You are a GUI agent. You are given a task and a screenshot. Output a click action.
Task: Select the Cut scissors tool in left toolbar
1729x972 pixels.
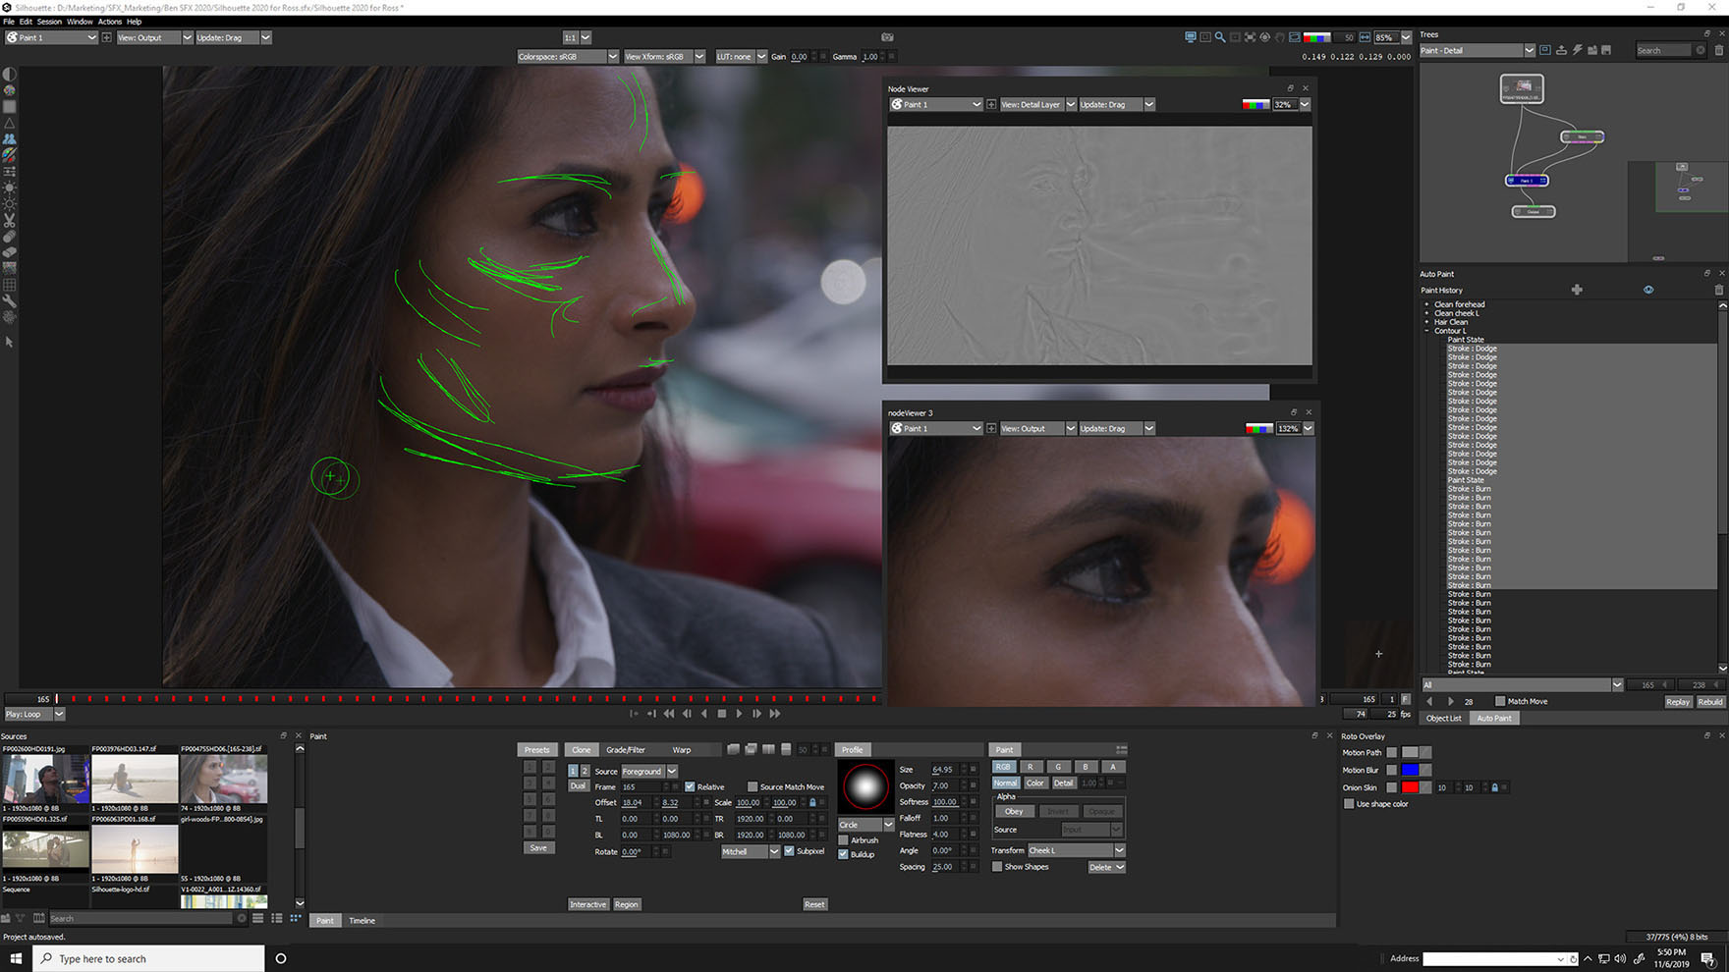click(x=9, y=221)
